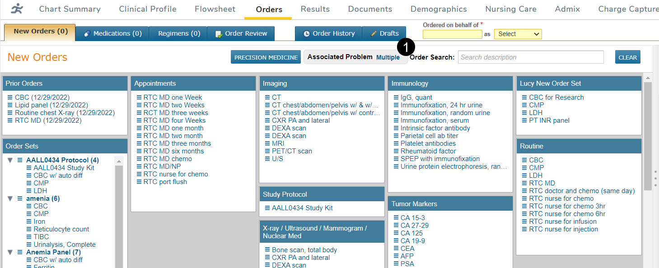Click the running man logo icon
This screenshot has height=268, width=659.
(17, 9)
